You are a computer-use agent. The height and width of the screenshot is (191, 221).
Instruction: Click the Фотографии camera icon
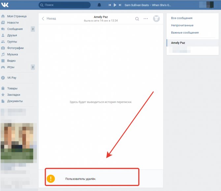[3, 48]
